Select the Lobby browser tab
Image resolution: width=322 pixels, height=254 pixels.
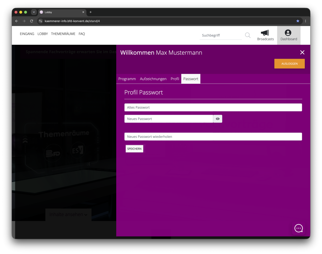tap(62, 12)
